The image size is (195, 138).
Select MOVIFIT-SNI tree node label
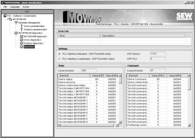[x=19, y=19]
